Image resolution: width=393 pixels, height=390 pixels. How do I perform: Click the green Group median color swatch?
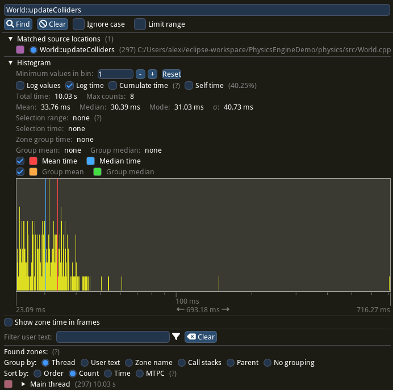tap(97, 172)
